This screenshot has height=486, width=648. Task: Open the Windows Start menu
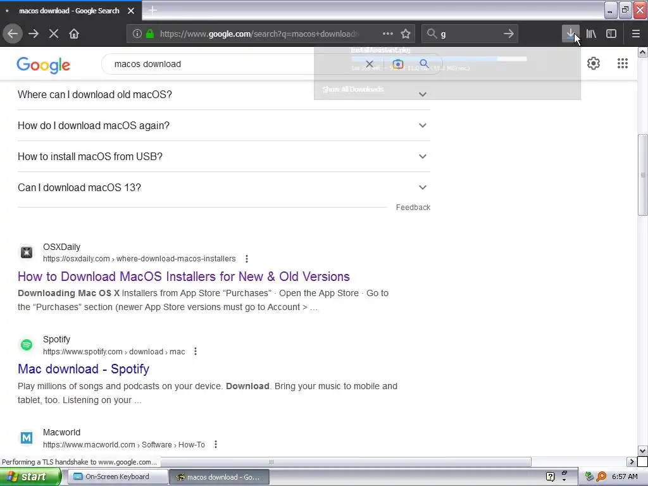(x=30, y=477)
